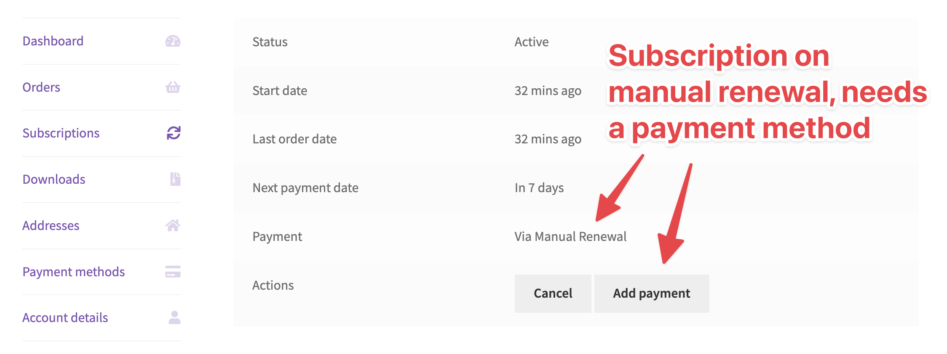Click the Addresses house icon
Image resolution: width=947 pixels, height=354 pixels.
point(173,225)
